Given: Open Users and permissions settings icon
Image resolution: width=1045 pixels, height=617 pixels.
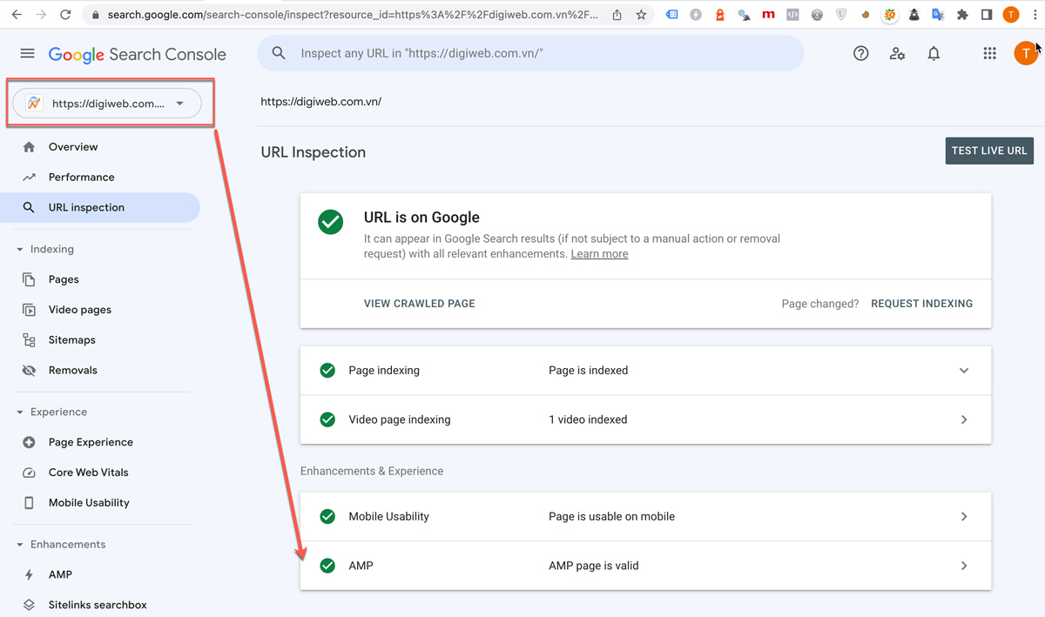Looking at the screenshot, I should [897, 54].
